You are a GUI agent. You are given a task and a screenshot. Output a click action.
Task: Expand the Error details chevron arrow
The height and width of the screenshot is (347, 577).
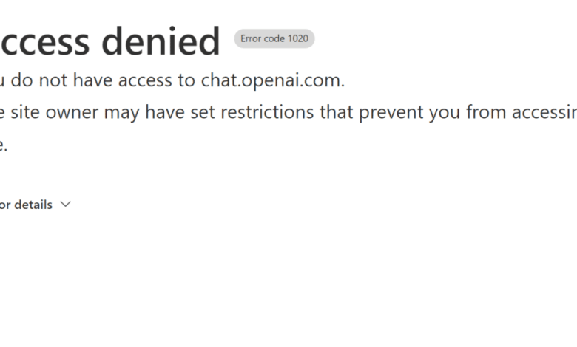(x=65, y=205)
